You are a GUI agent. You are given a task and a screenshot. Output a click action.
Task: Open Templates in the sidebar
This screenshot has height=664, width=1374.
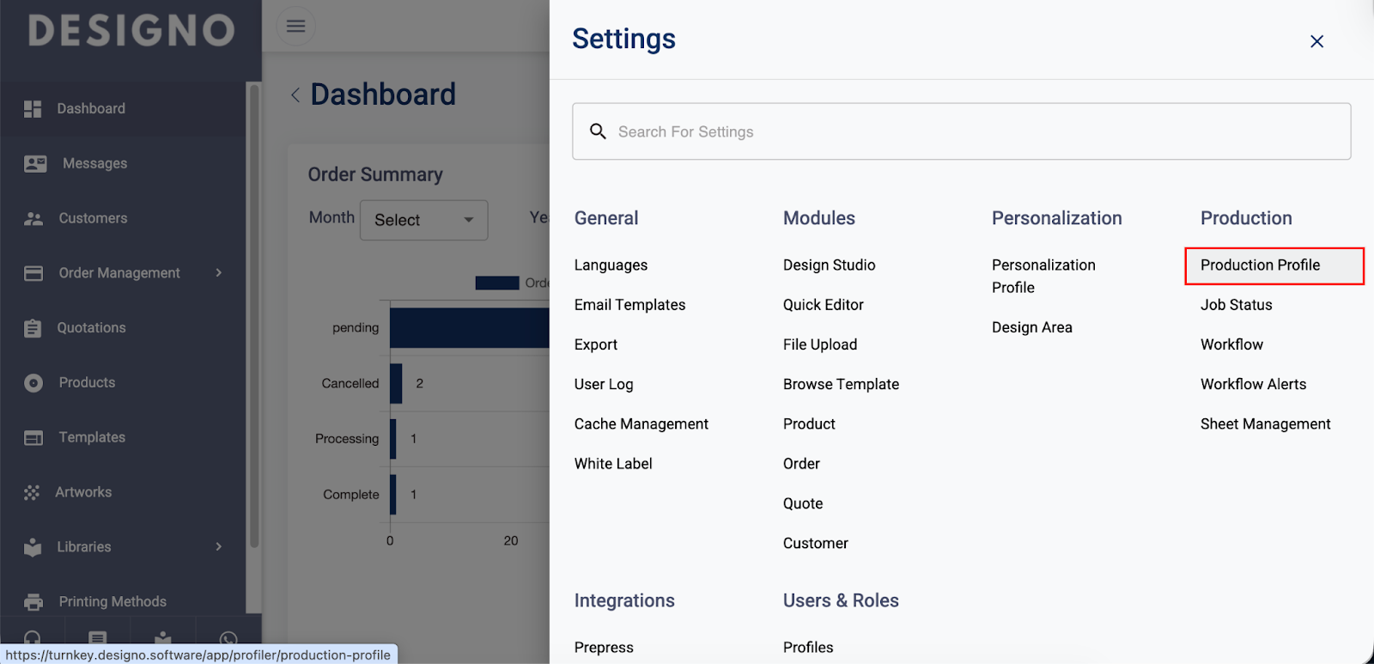tap(92, 437)
